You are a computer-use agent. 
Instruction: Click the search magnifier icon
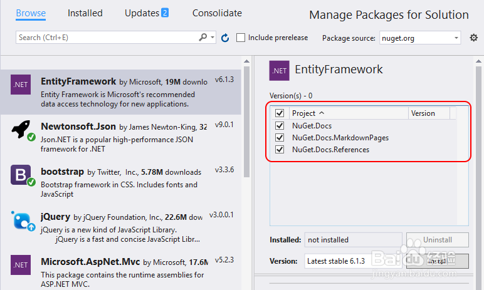[x=203, y=38]
